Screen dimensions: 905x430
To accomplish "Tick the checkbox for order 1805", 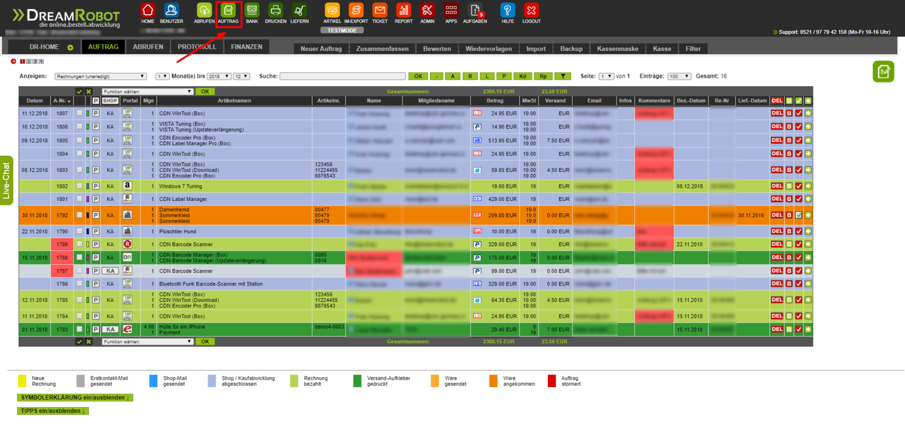I will [x=79, y=140].
